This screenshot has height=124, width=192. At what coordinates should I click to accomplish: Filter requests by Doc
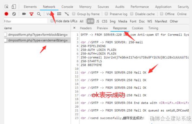(x=142, y=21)
